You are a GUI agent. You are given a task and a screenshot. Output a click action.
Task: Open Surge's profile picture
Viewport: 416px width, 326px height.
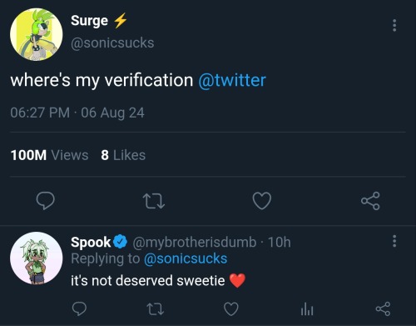click(37, 34)
